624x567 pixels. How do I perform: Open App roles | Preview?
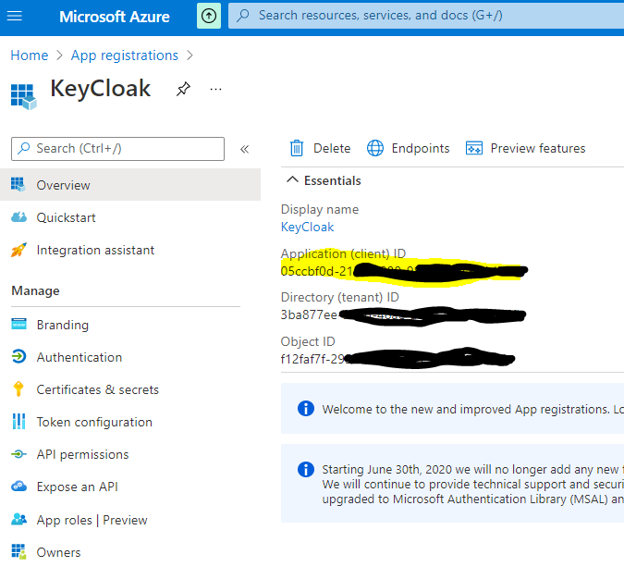pos(92,520)
